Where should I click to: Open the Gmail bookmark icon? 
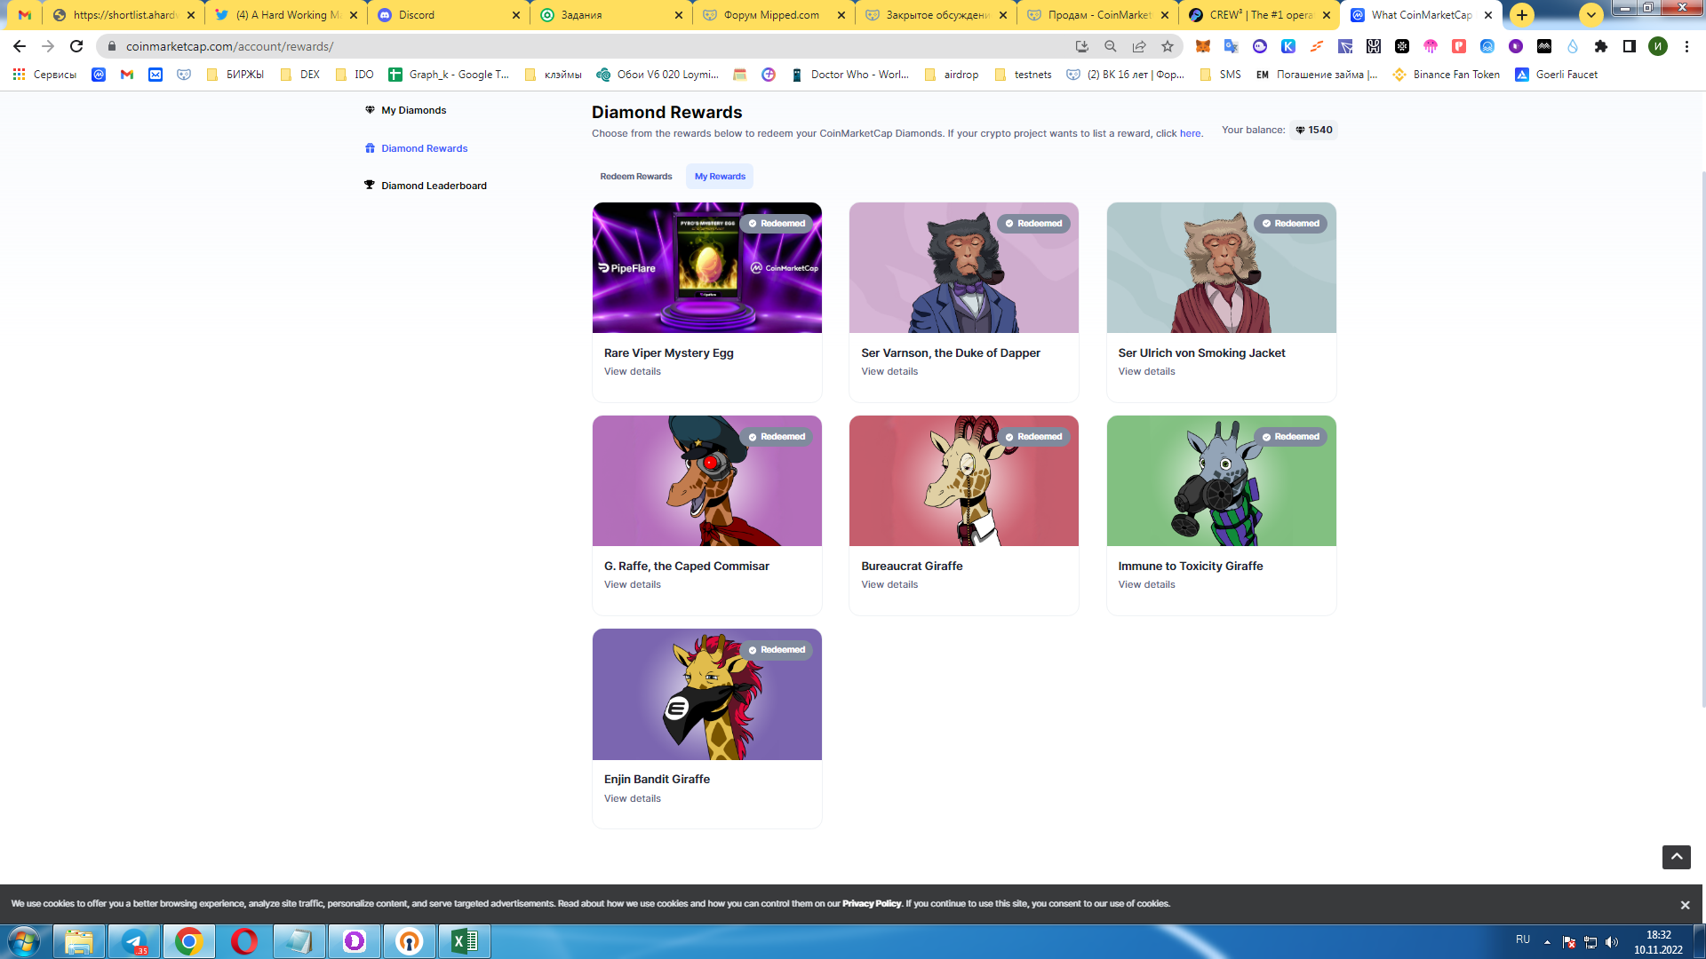tap(127, 75)
